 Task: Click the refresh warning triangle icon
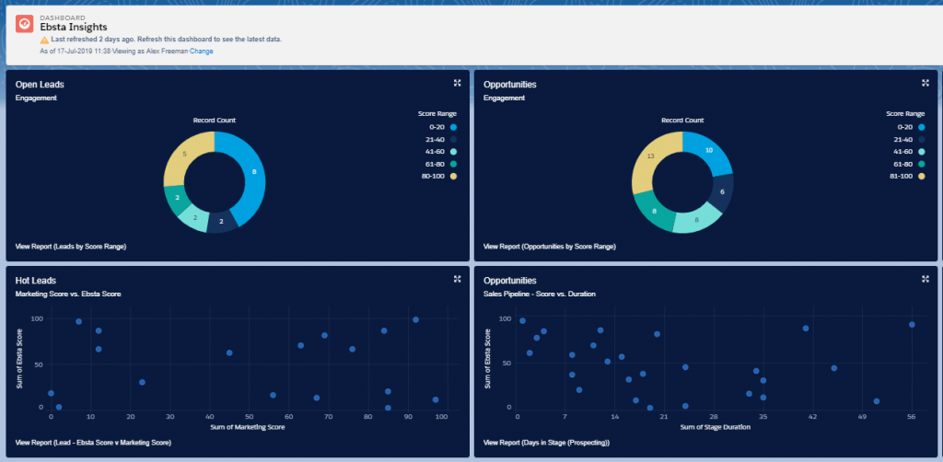pos(44,40)
